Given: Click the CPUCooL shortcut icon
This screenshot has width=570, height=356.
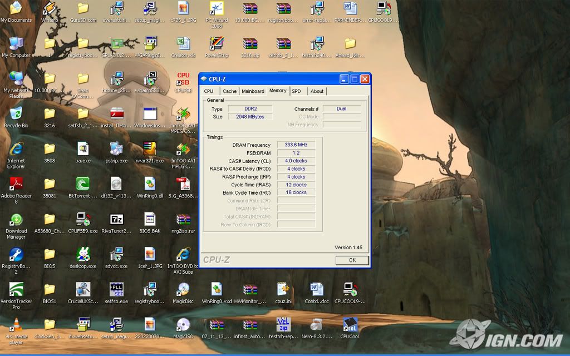Looking at the screenshot, I should point(350,325).
